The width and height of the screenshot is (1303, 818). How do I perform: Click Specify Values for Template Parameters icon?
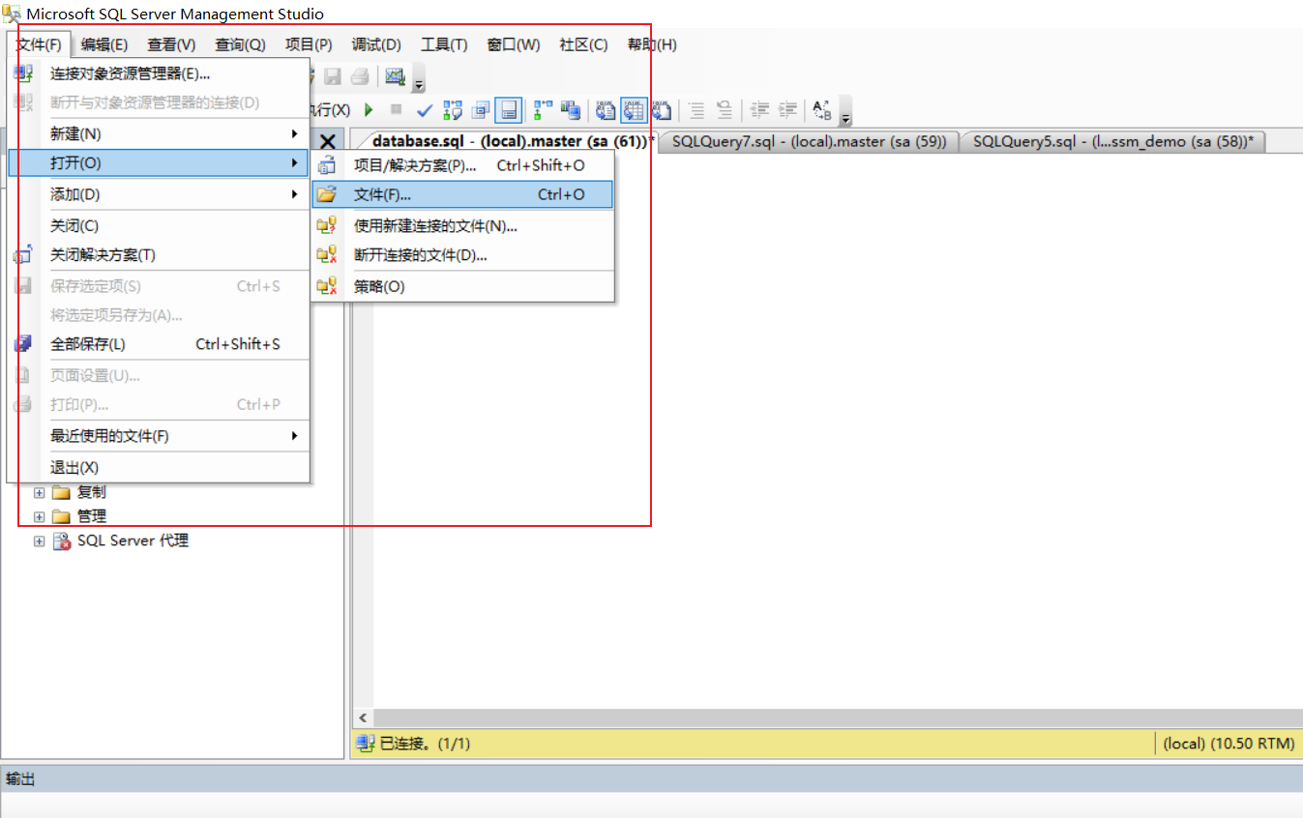tap(822, 110)
